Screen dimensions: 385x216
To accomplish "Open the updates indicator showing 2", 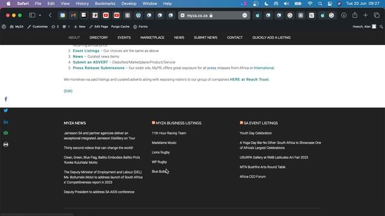I will pos(55,26).
